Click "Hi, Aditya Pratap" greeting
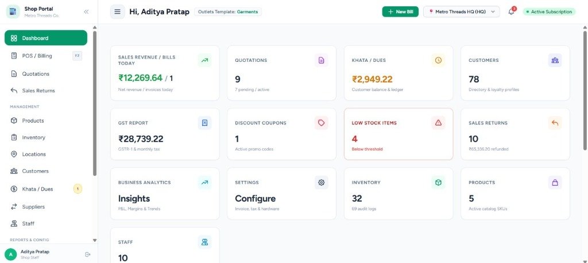The image size is (588, 263). click(160, 11)
